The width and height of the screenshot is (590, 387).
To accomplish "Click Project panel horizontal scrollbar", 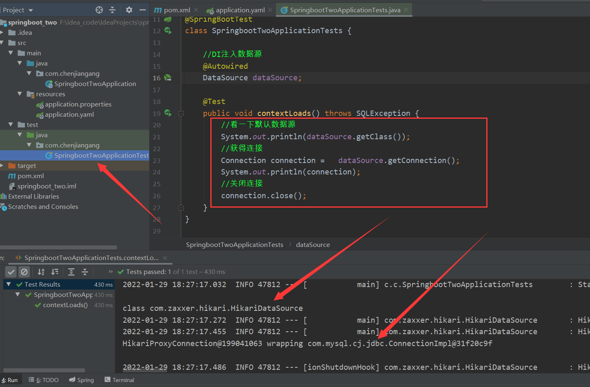I will click(x=58, y=247).
